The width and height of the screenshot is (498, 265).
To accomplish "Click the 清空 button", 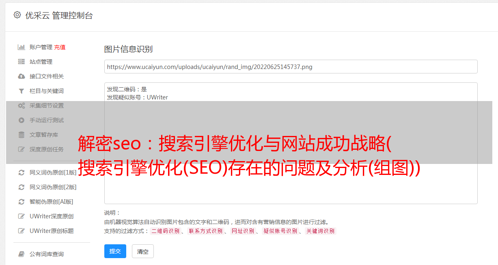I will [x=143, y=251].
